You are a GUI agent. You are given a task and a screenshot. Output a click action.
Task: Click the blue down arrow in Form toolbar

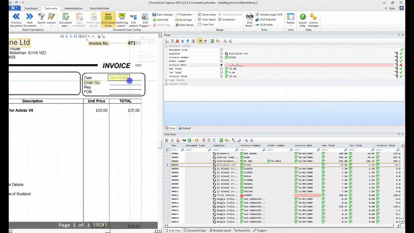188,41
